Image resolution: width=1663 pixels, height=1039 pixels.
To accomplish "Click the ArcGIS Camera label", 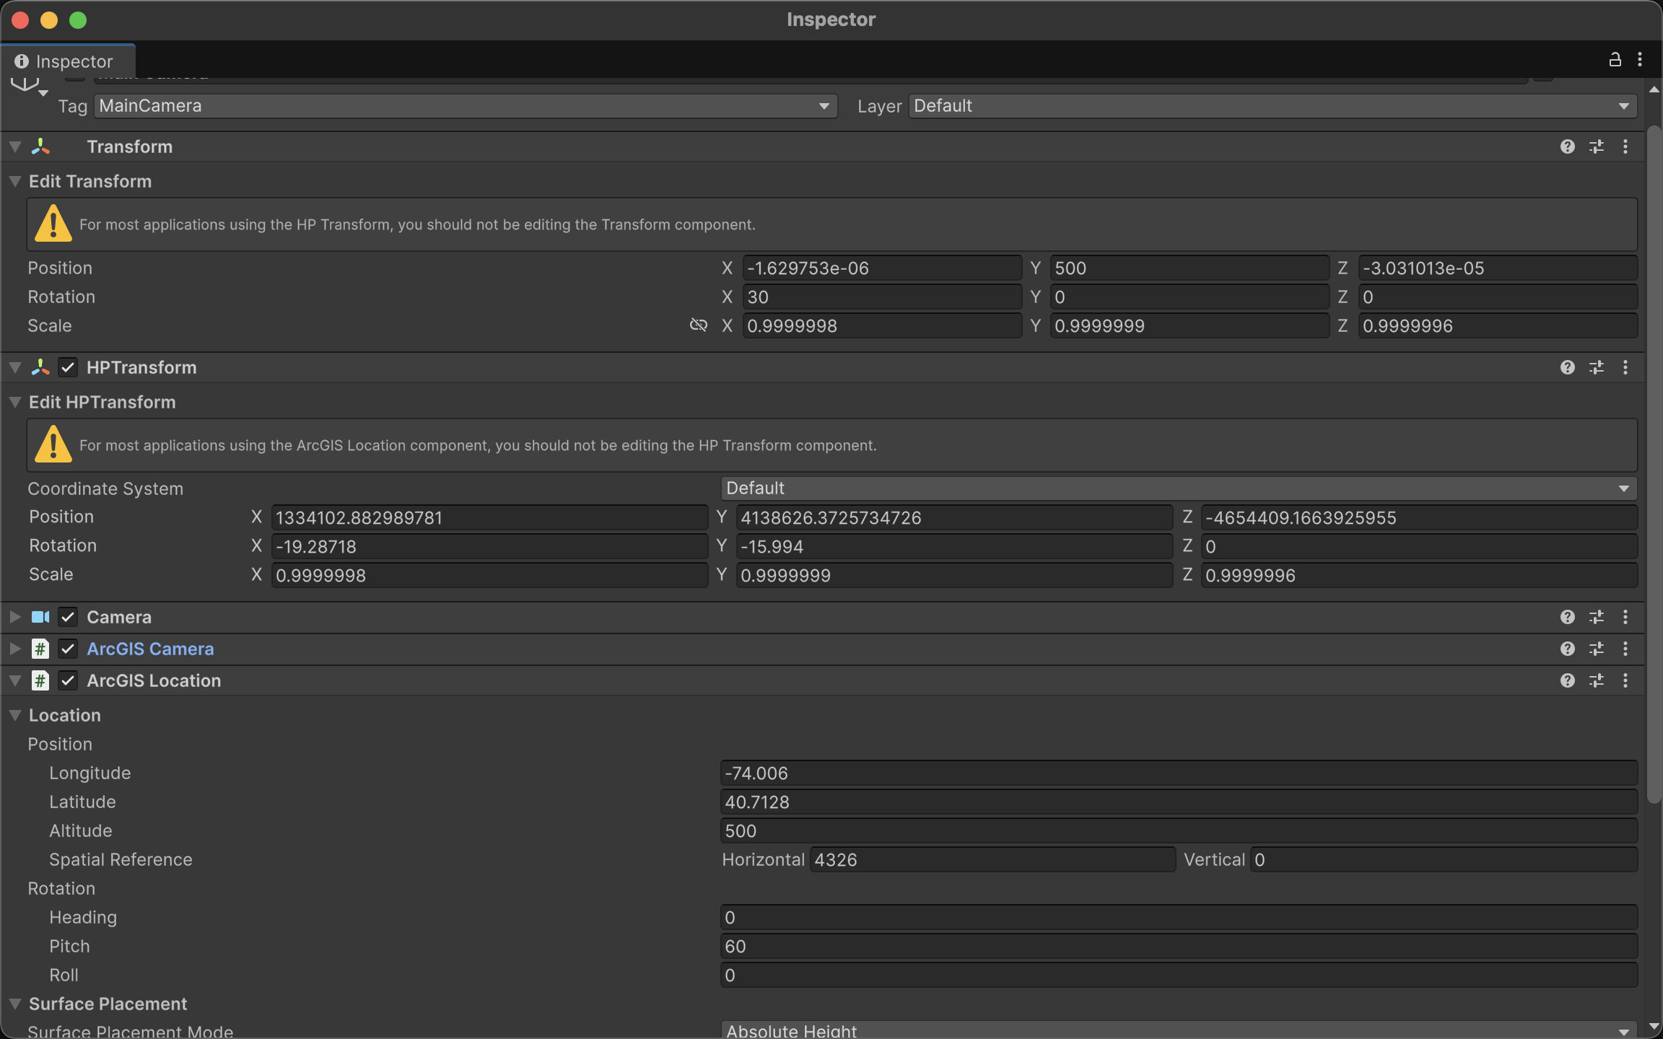I will [150, 649].
